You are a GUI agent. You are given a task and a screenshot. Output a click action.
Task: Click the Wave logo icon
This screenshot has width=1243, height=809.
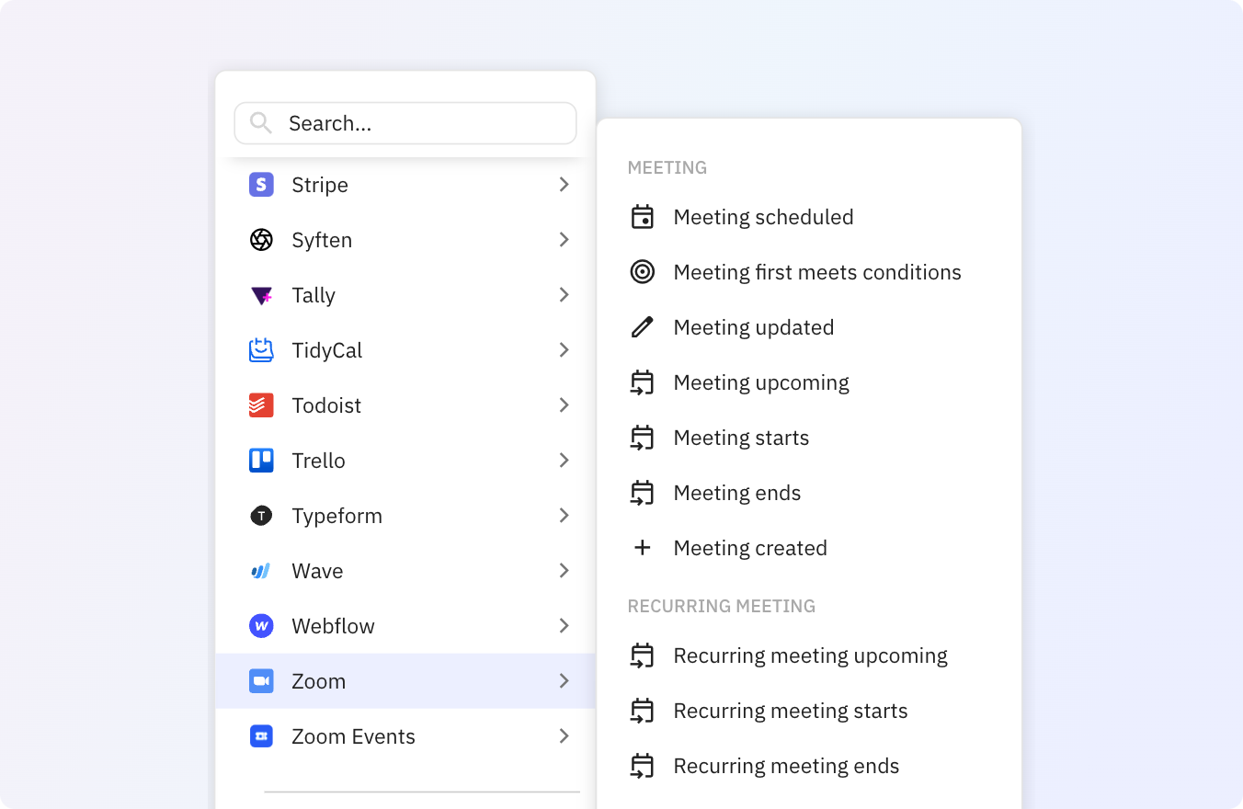click(x=261, y=571)
